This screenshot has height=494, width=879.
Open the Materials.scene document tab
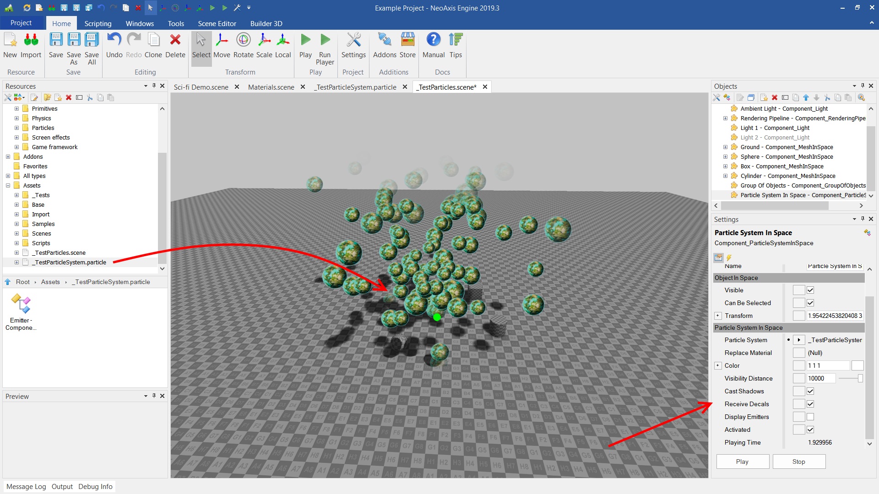pos(271,87)
